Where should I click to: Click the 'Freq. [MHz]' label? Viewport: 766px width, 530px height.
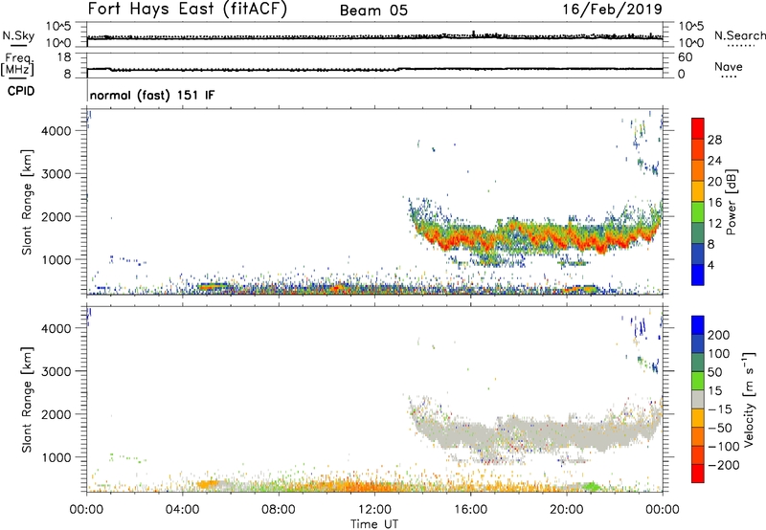click(17, 64)
